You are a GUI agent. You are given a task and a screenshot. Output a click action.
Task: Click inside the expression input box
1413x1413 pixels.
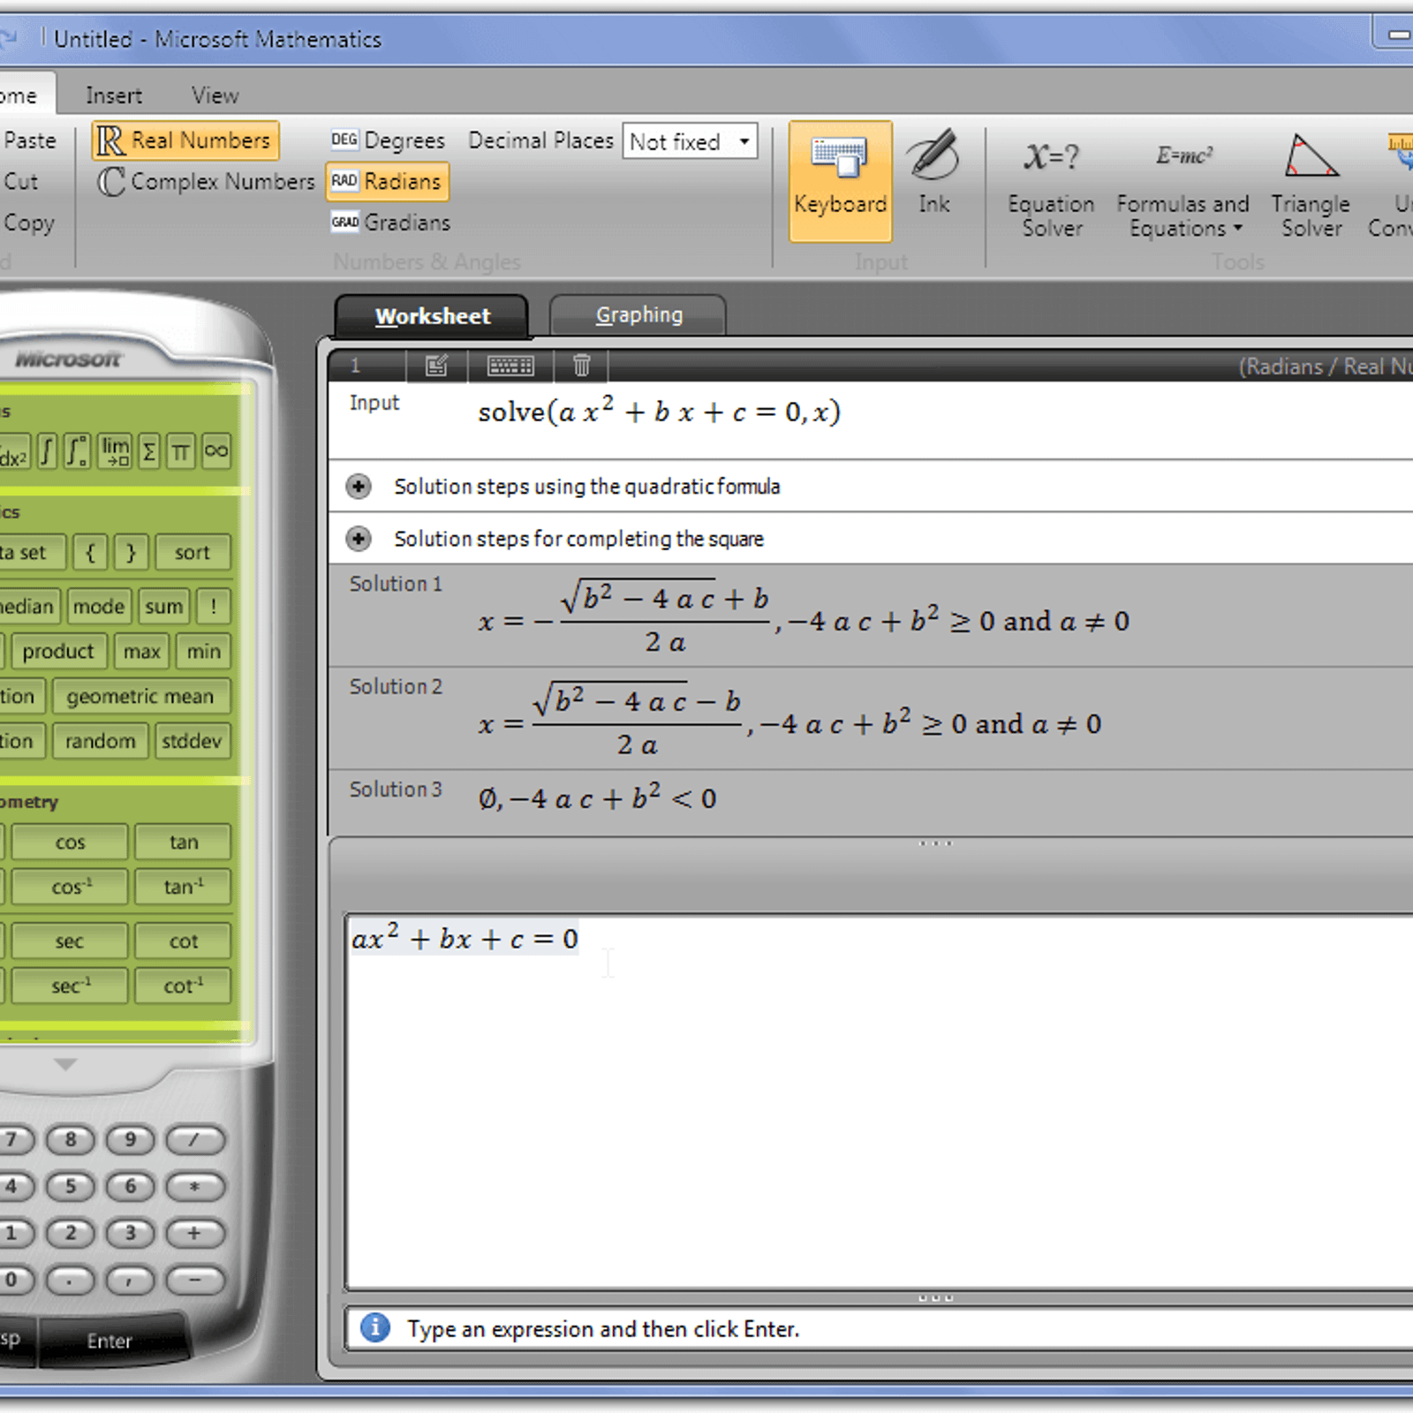click(880, 1102)
